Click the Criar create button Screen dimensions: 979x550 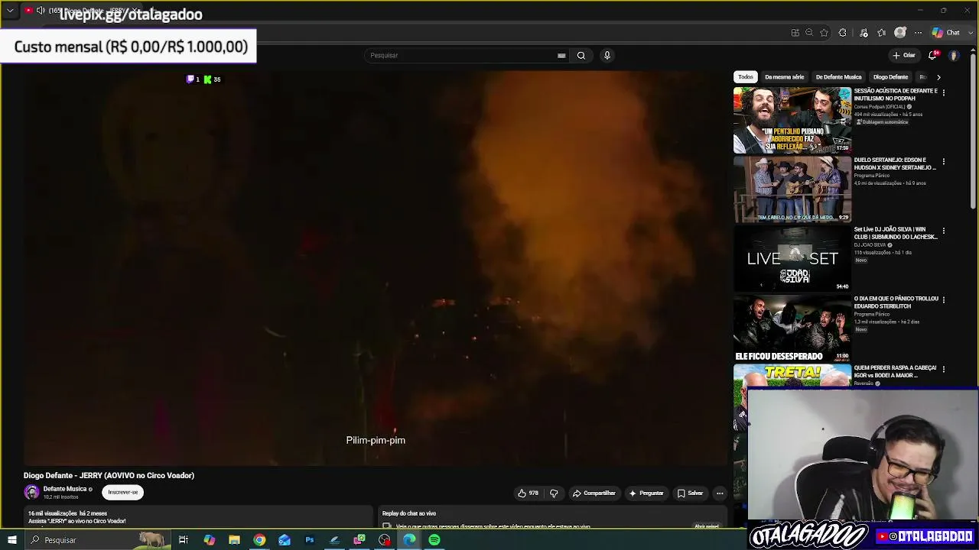904,55
